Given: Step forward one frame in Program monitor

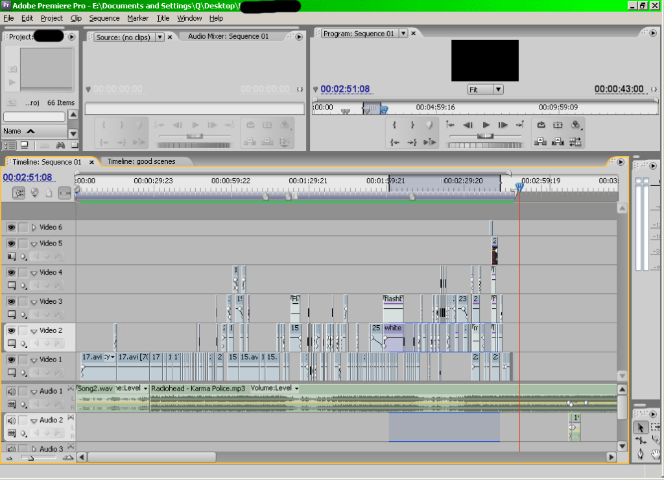Looking at the screenshot, I should point(503,125).
